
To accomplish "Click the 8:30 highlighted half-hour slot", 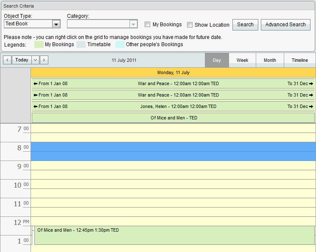I will pos(173,156).
